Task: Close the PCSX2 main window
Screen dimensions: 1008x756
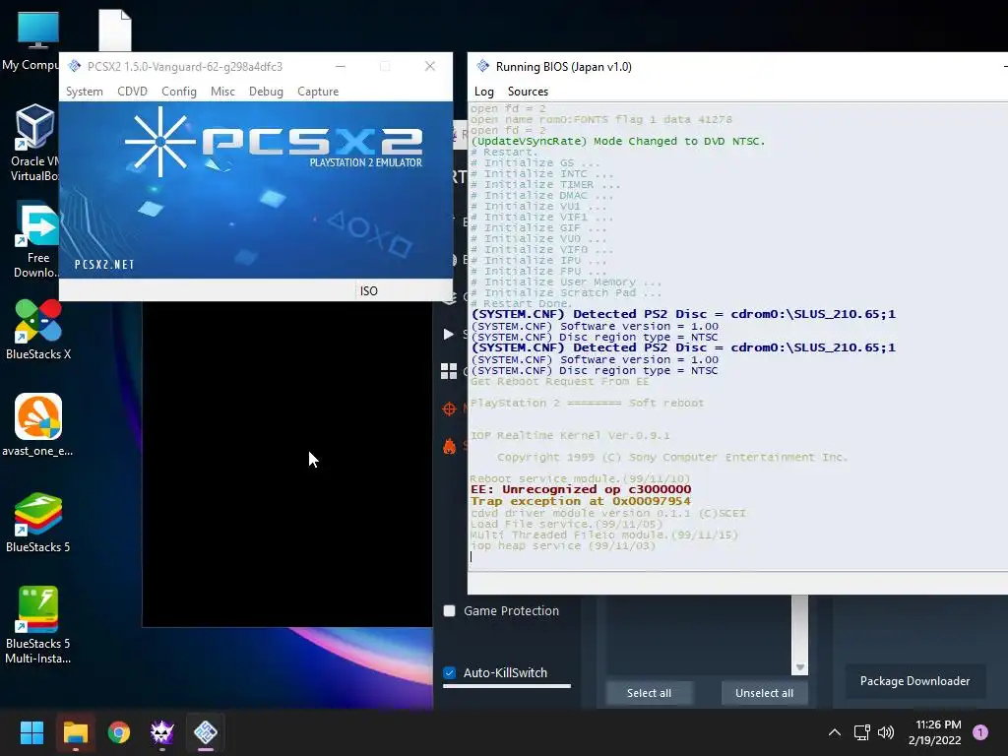Action: (x=430, y=66)
